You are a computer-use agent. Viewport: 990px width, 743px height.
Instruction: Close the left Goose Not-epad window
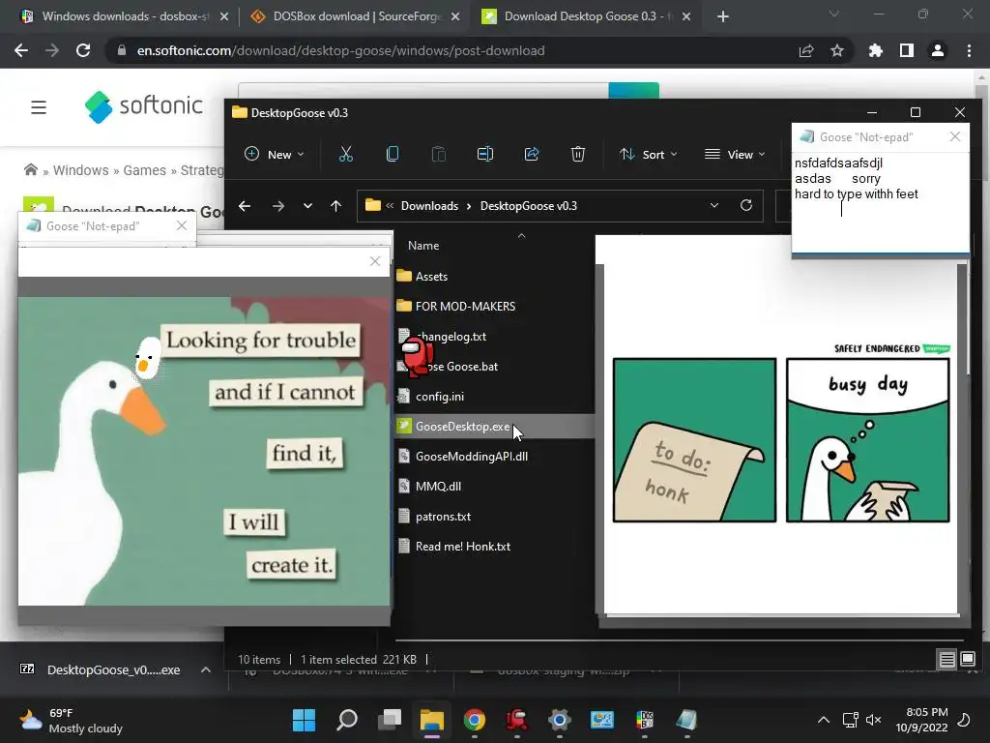click(182, 225)
